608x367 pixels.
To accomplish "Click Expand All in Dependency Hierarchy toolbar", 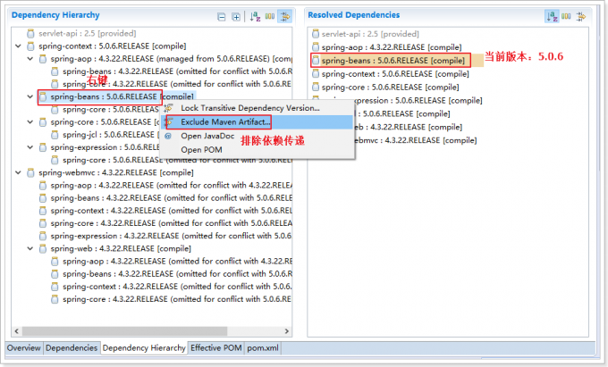I will point(236,17).
